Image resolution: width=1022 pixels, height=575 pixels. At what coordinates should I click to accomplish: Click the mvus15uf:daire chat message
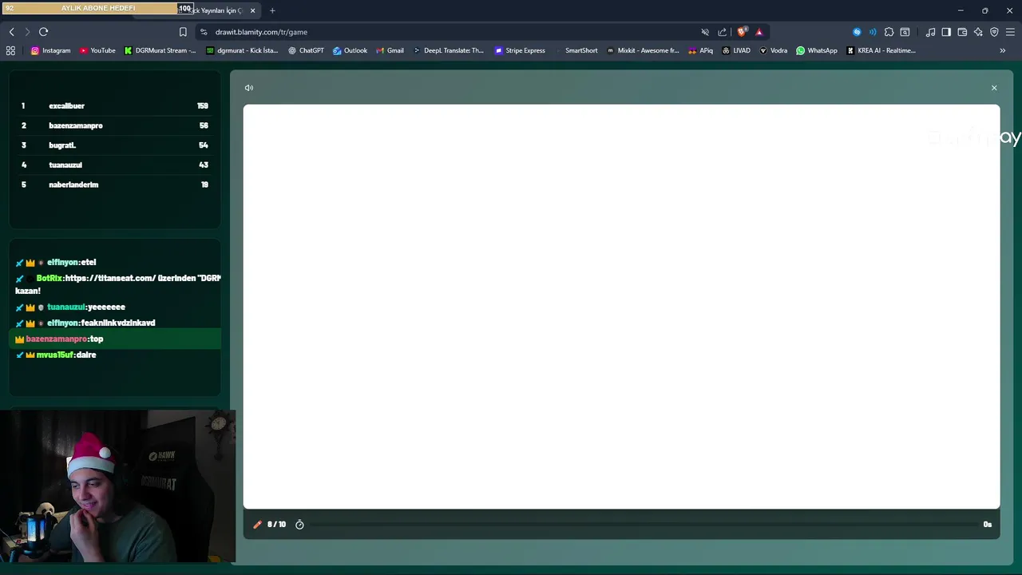(56, 355)
